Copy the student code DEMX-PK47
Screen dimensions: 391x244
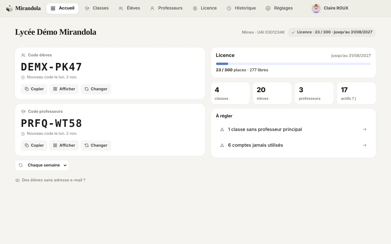pyautogui.click(x=34, y=89)
